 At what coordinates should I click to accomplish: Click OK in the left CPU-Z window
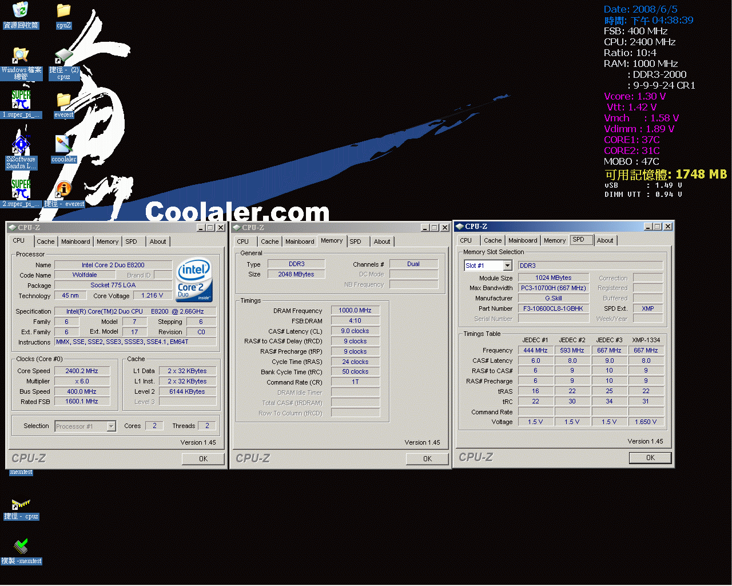(x=203, y=459)
